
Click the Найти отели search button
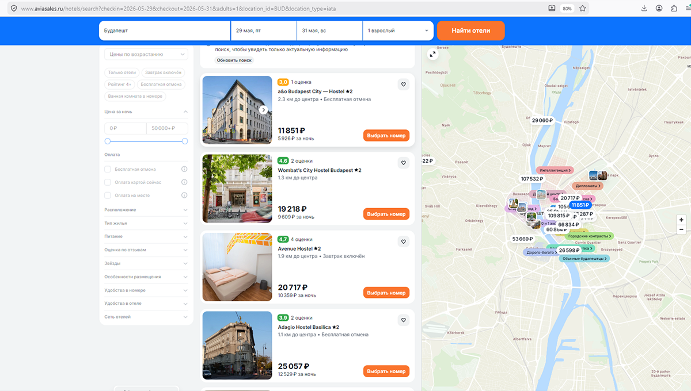click(471, 30)
